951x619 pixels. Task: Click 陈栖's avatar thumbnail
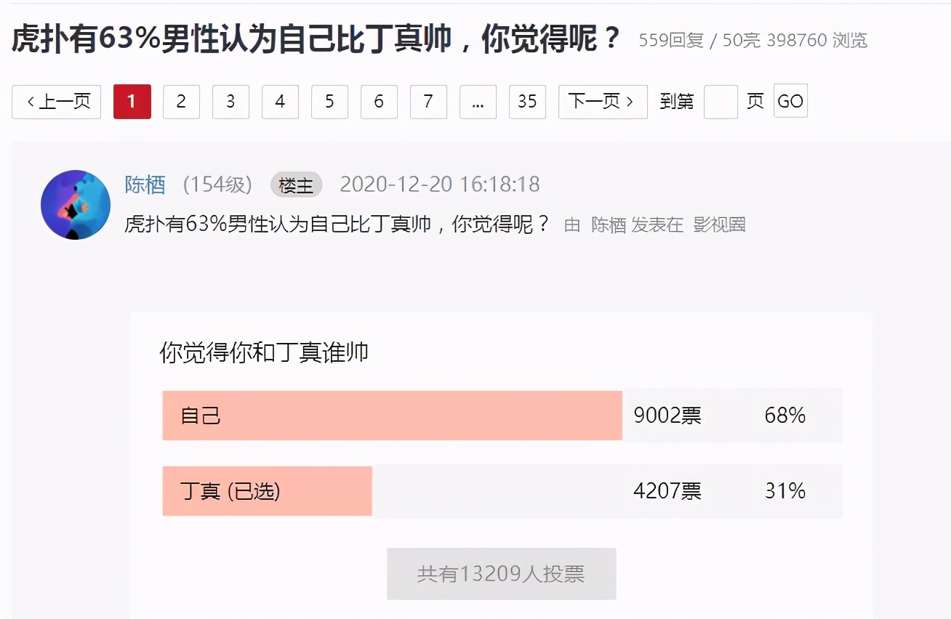point(76,204)
